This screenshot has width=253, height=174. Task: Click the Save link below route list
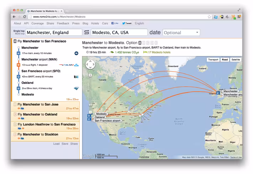[65, 144]
